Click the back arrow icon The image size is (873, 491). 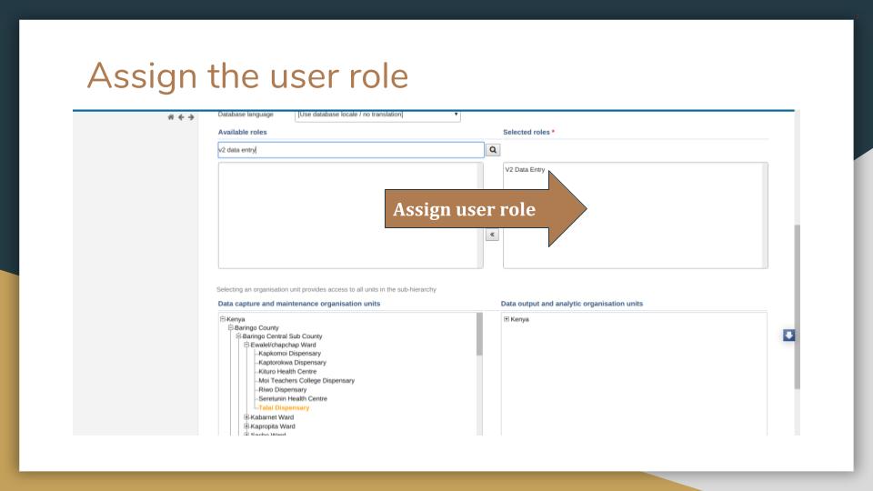(x=181, y=117)
